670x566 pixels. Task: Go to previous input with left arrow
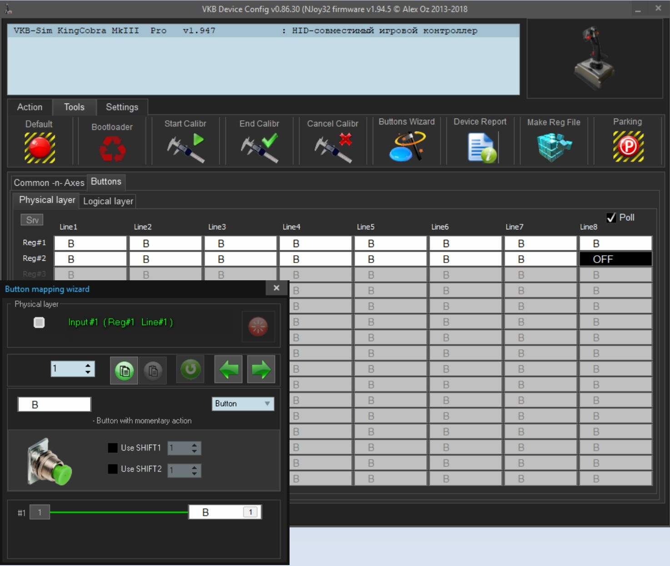(229, 370)
